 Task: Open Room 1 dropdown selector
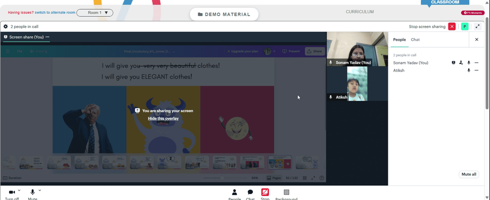tap(95, 13)
